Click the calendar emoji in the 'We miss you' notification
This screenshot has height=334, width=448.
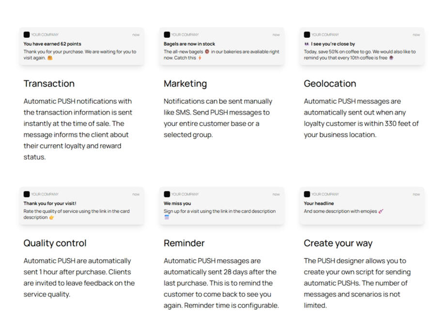(x=167, y=217)
